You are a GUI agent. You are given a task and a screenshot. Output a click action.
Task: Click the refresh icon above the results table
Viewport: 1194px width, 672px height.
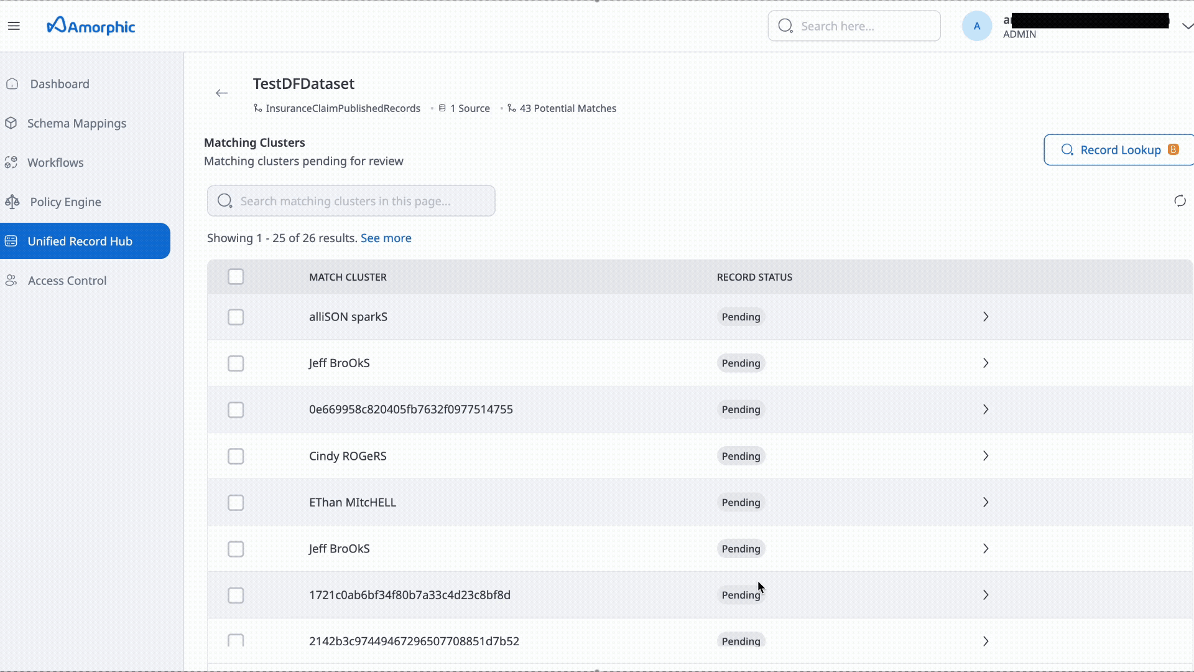1180,200
